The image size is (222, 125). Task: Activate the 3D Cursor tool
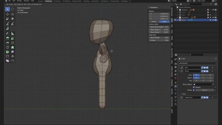click(12, 9)
